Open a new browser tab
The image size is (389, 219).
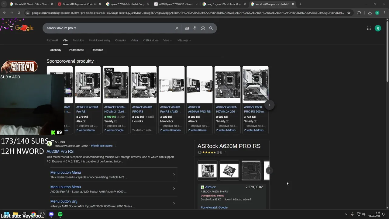point(300,4)
